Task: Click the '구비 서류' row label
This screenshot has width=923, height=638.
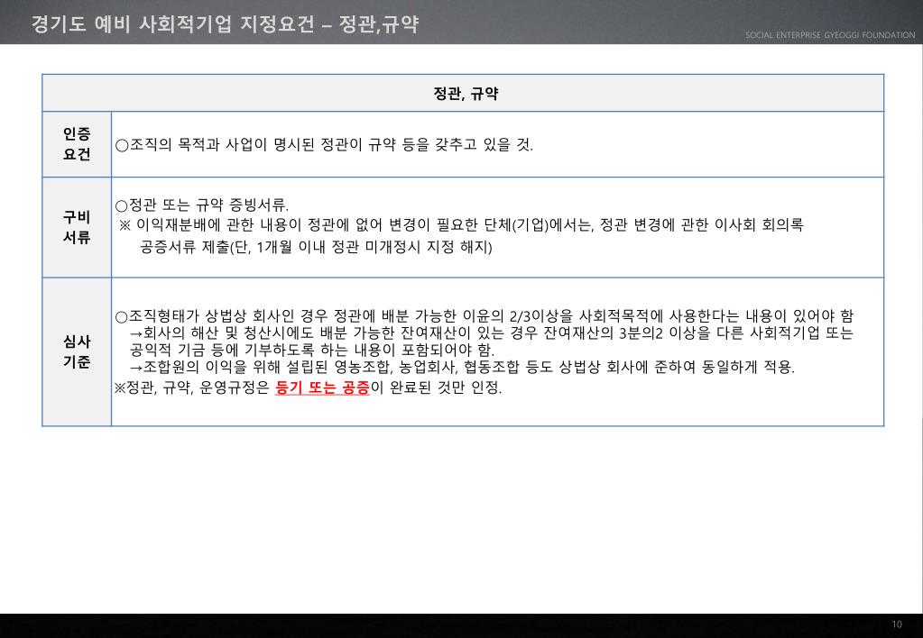Action: 77,227
